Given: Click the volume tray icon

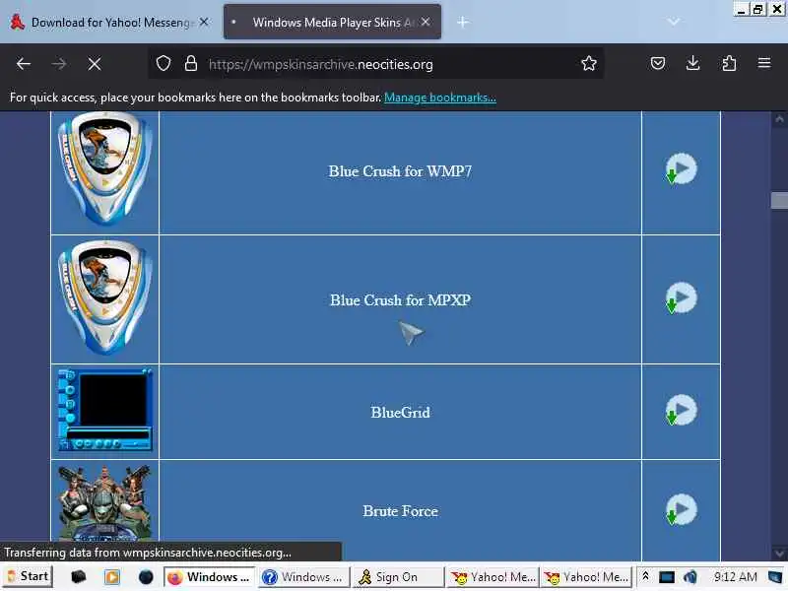Looking at the screenshot, I should [x=690, y=577].
